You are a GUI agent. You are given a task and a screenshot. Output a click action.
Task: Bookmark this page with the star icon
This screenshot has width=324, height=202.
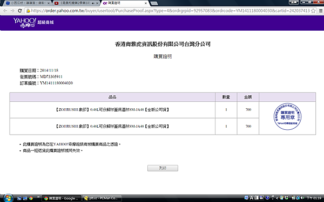coord(313,11)
